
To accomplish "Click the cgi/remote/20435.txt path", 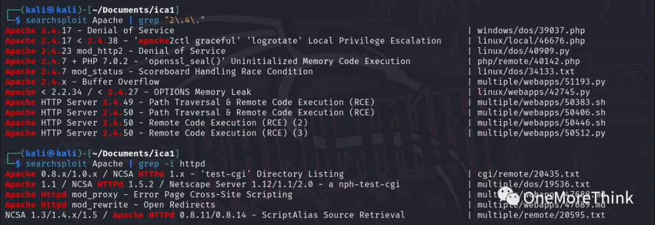I will tap(528, 174).
